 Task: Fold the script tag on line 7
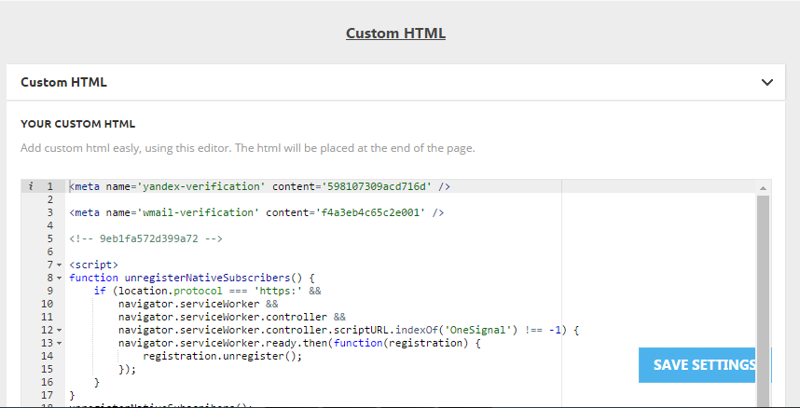[59, 265]
